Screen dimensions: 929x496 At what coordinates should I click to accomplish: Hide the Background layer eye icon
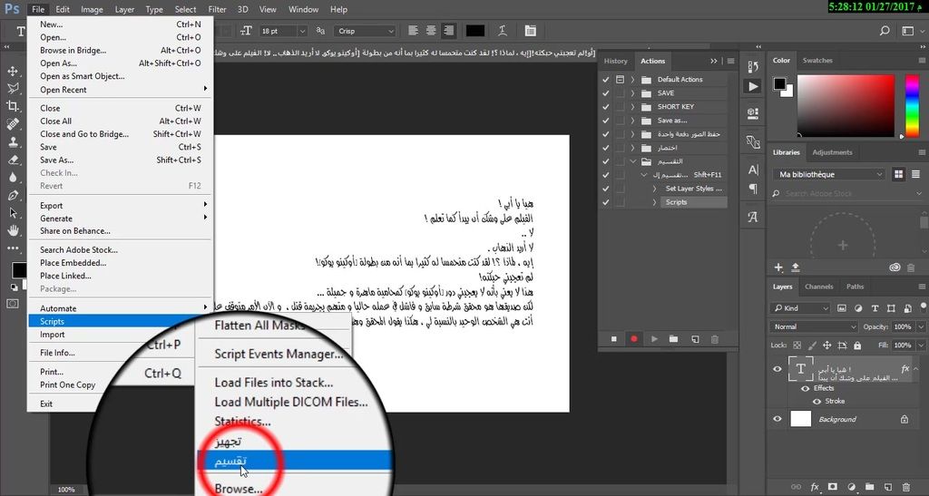[x=777, y=419]
